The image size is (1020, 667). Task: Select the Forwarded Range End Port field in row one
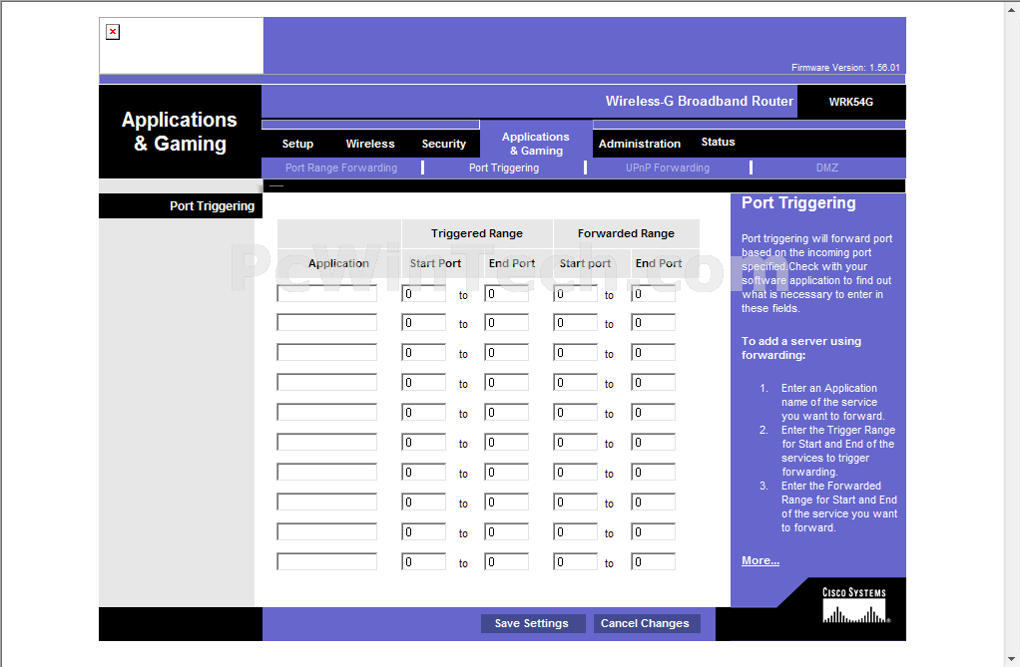pyautogui.click(x=653, y=293)
